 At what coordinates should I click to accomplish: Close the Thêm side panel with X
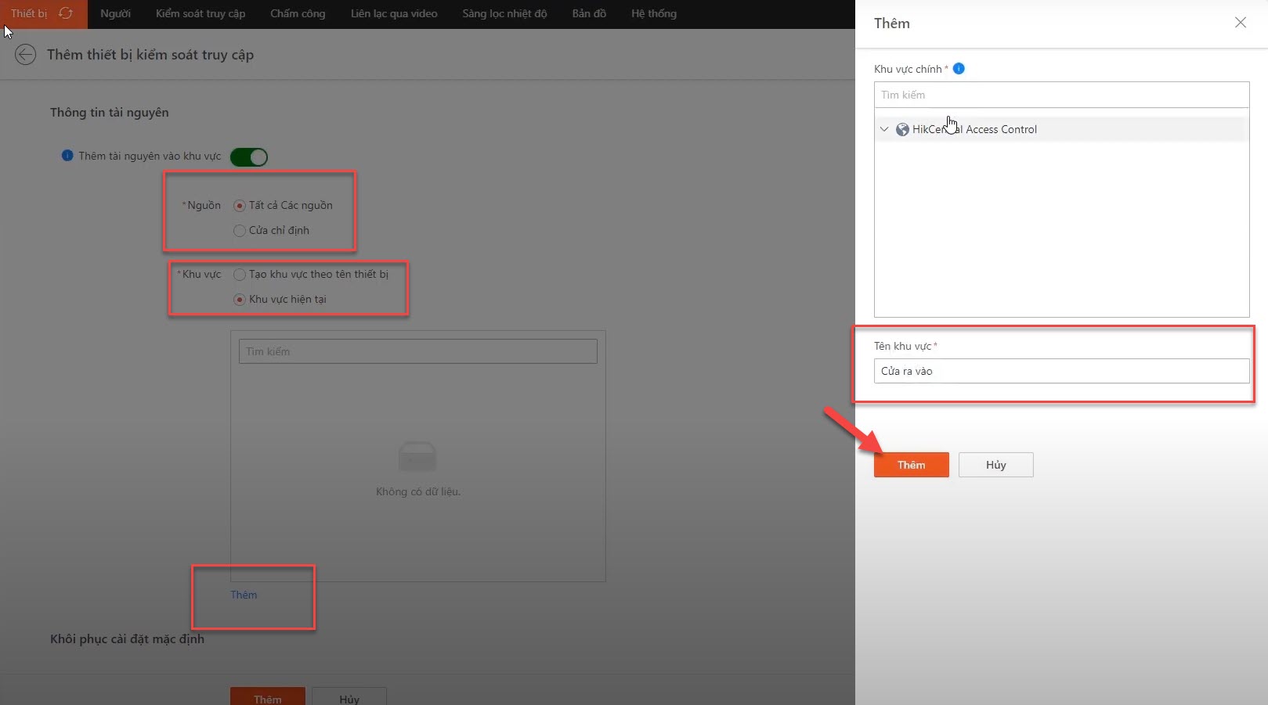1240,23
